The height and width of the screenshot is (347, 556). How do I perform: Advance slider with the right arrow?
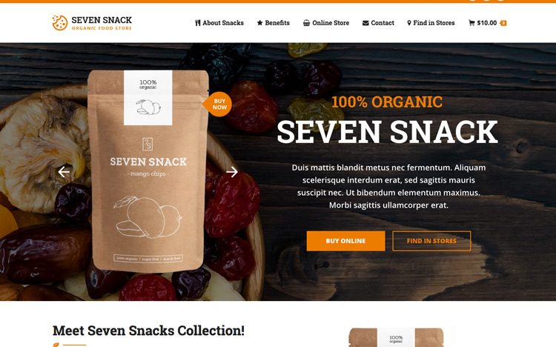point(232,172)
